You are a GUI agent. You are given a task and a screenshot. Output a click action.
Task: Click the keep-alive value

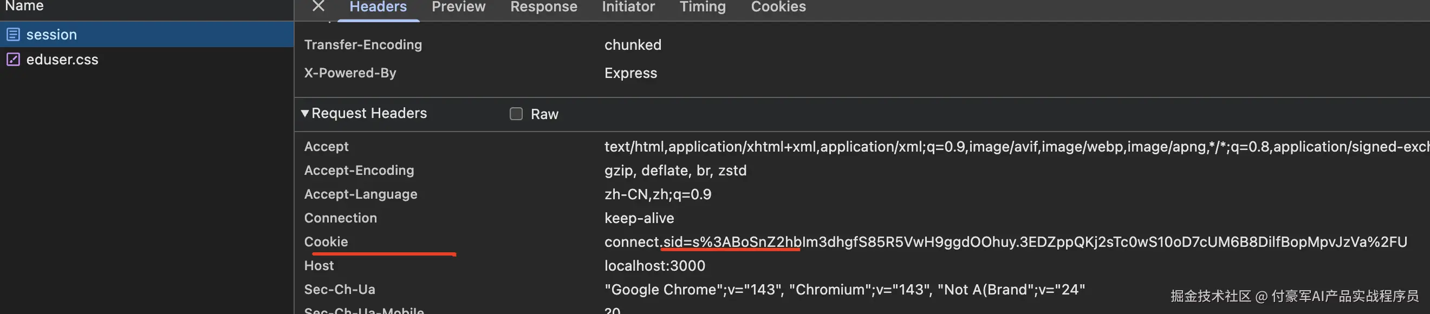639,218
